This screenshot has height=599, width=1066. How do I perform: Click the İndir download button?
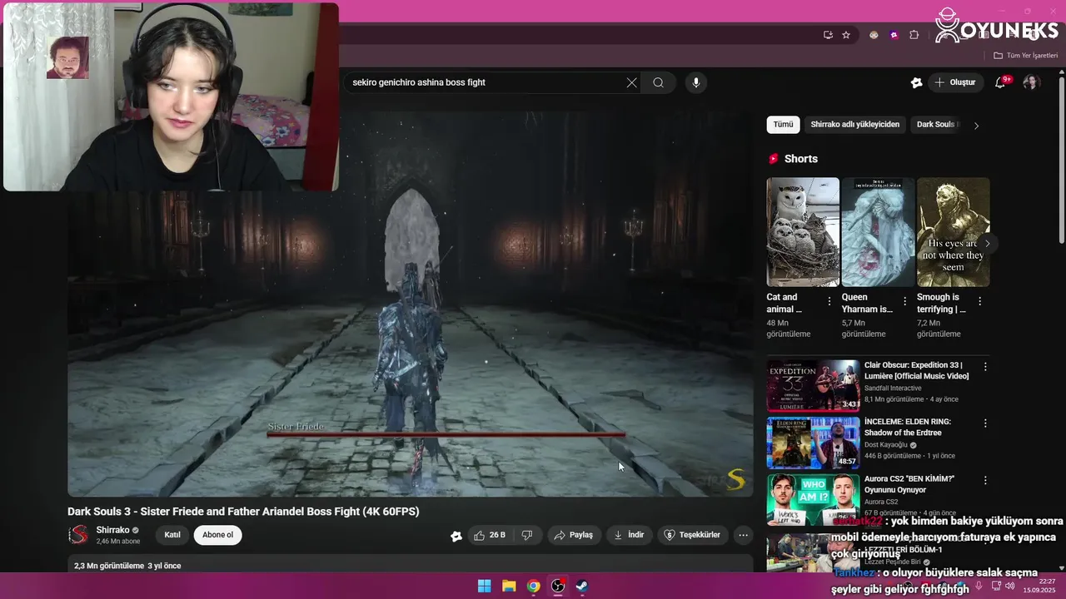(x=629, y=535)
